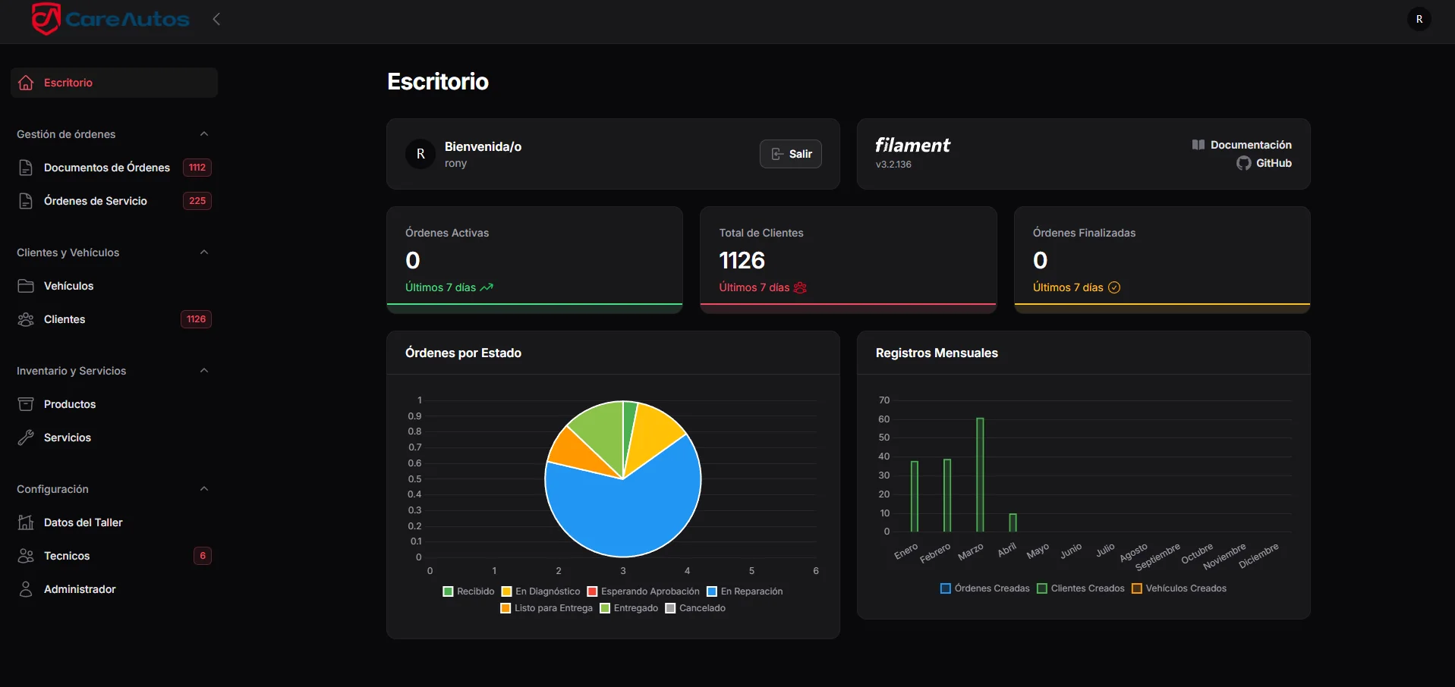Click the Salir logout button
The width and height of the screenshot is (1455, 687).
point(791,154)
